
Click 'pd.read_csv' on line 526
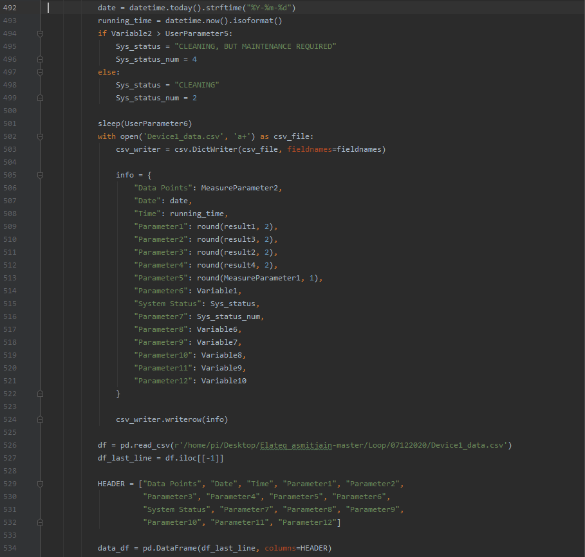pyautogui.click(x=145, y=446)
